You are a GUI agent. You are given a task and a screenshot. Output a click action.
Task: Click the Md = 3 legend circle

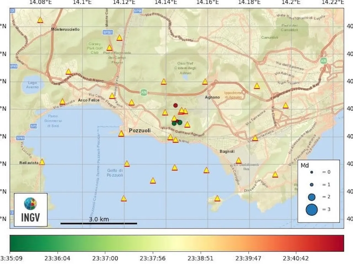tap(312, 210)
